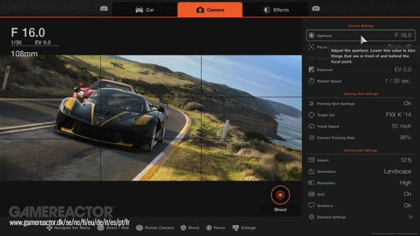Image resolution: width=420 pixels, height=236 pixels.
Task: Adjust the Camera Tracking Rate 96% value
Action: (x=405, y=137)
